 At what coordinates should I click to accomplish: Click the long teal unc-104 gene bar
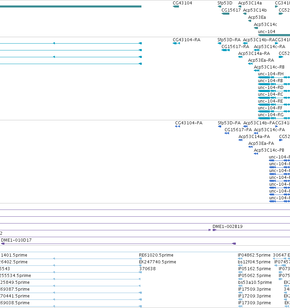click(x=274, y=35)
